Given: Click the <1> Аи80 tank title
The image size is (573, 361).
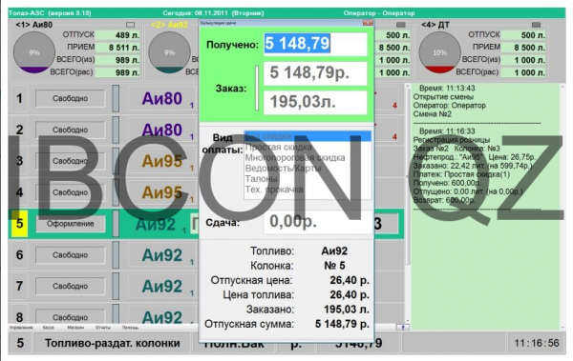Looking at the screenshot, I should click(x=34, y=25).
